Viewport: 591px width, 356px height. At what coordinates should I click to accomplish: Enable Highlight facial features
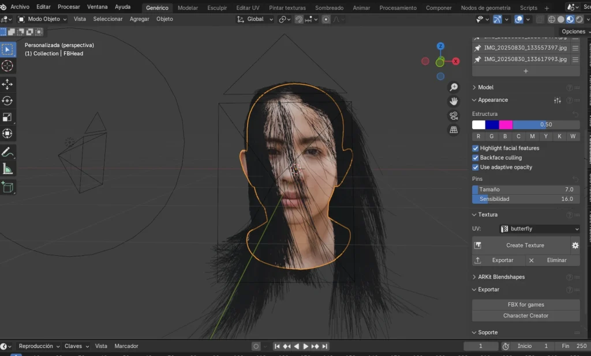coord(476,147)
